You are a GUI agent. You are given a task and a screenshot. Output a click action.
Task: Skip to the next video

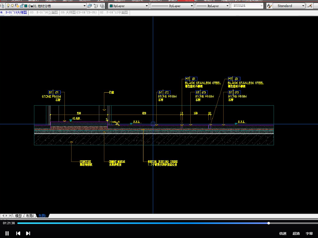tap(28, 233)
